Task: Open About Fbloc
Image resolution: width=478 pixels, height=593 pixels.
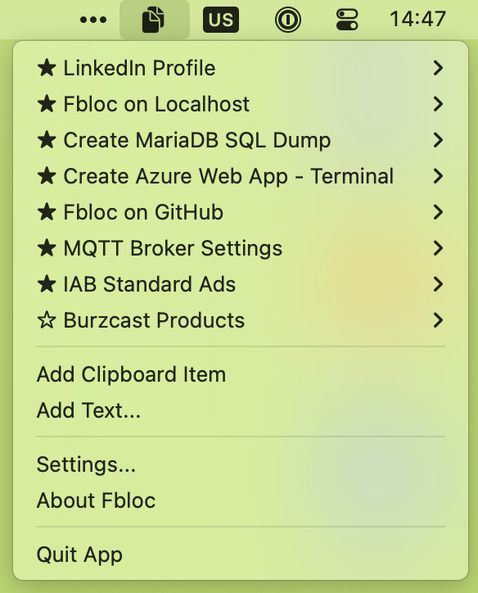Action: click(x=241, y=500)
